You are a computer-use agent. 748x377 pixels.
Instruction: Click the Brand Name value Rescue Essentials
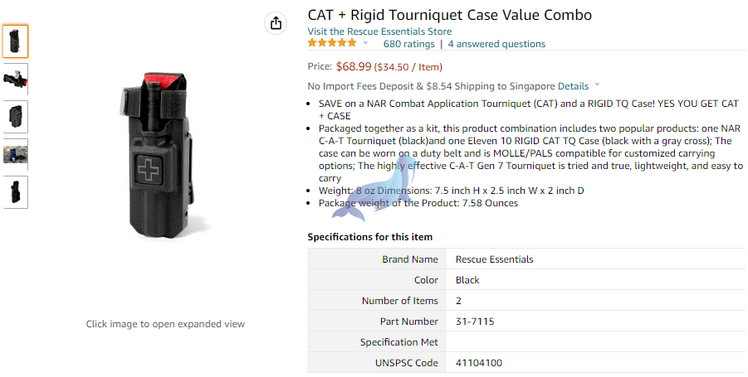494,259
